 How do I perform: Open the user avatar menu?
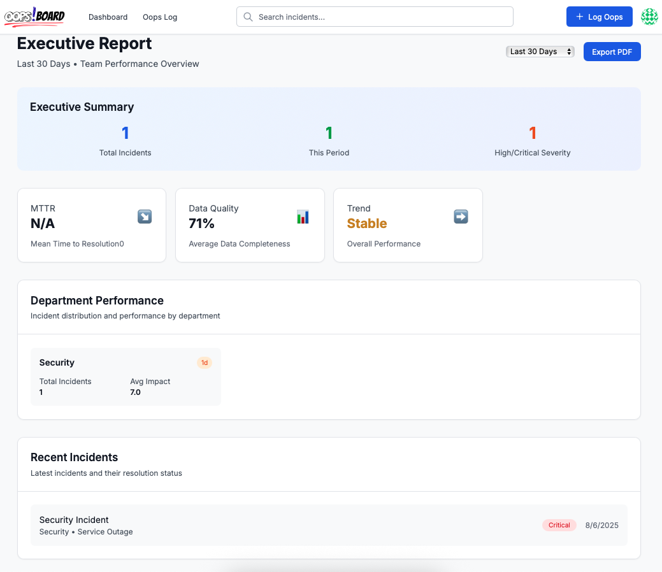tap(649, 17)
